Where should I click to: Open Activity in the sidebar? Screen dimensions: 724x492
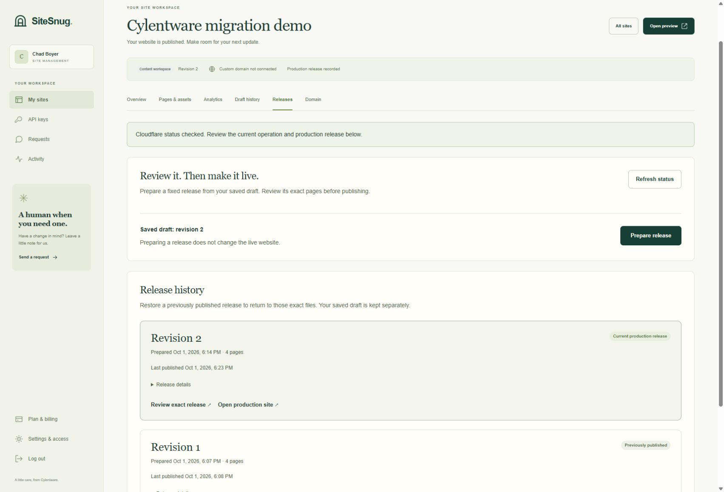pyautogui.click(x=51, y=159)
